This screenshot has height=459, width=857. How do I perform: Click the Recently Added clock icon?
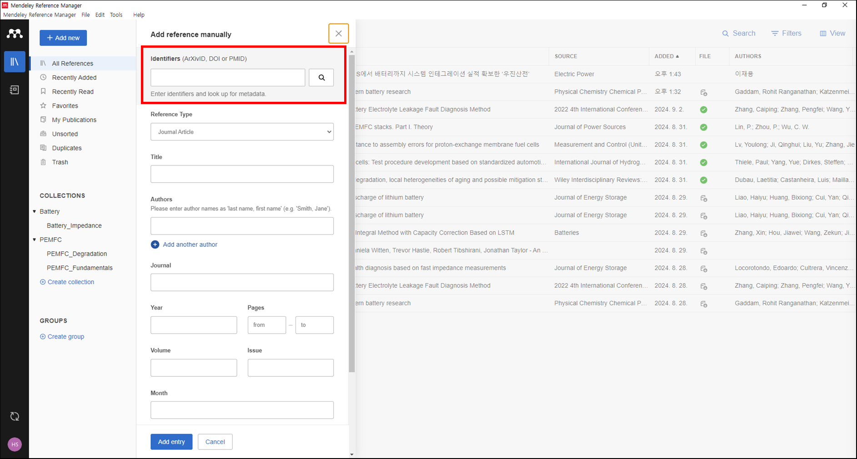(43, 77)
